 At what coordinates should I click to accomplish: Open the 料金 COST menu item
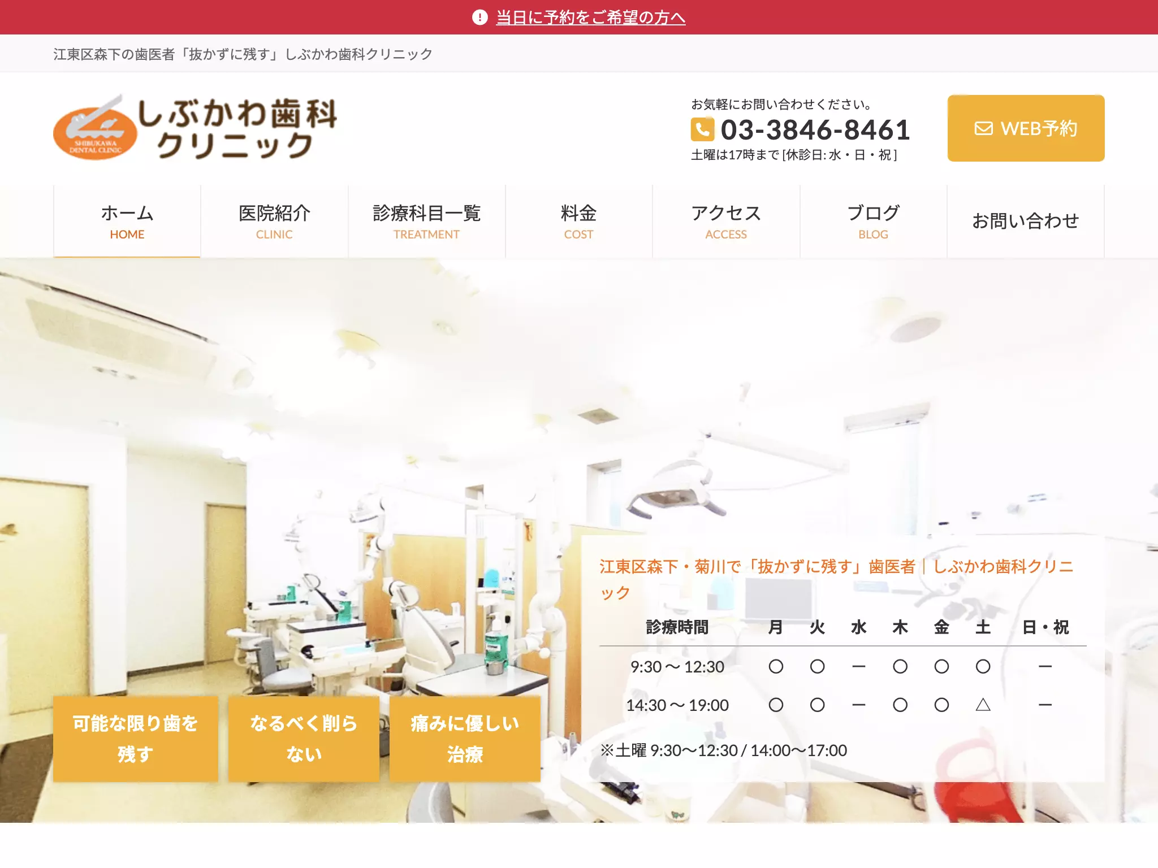tap(578, 222)
